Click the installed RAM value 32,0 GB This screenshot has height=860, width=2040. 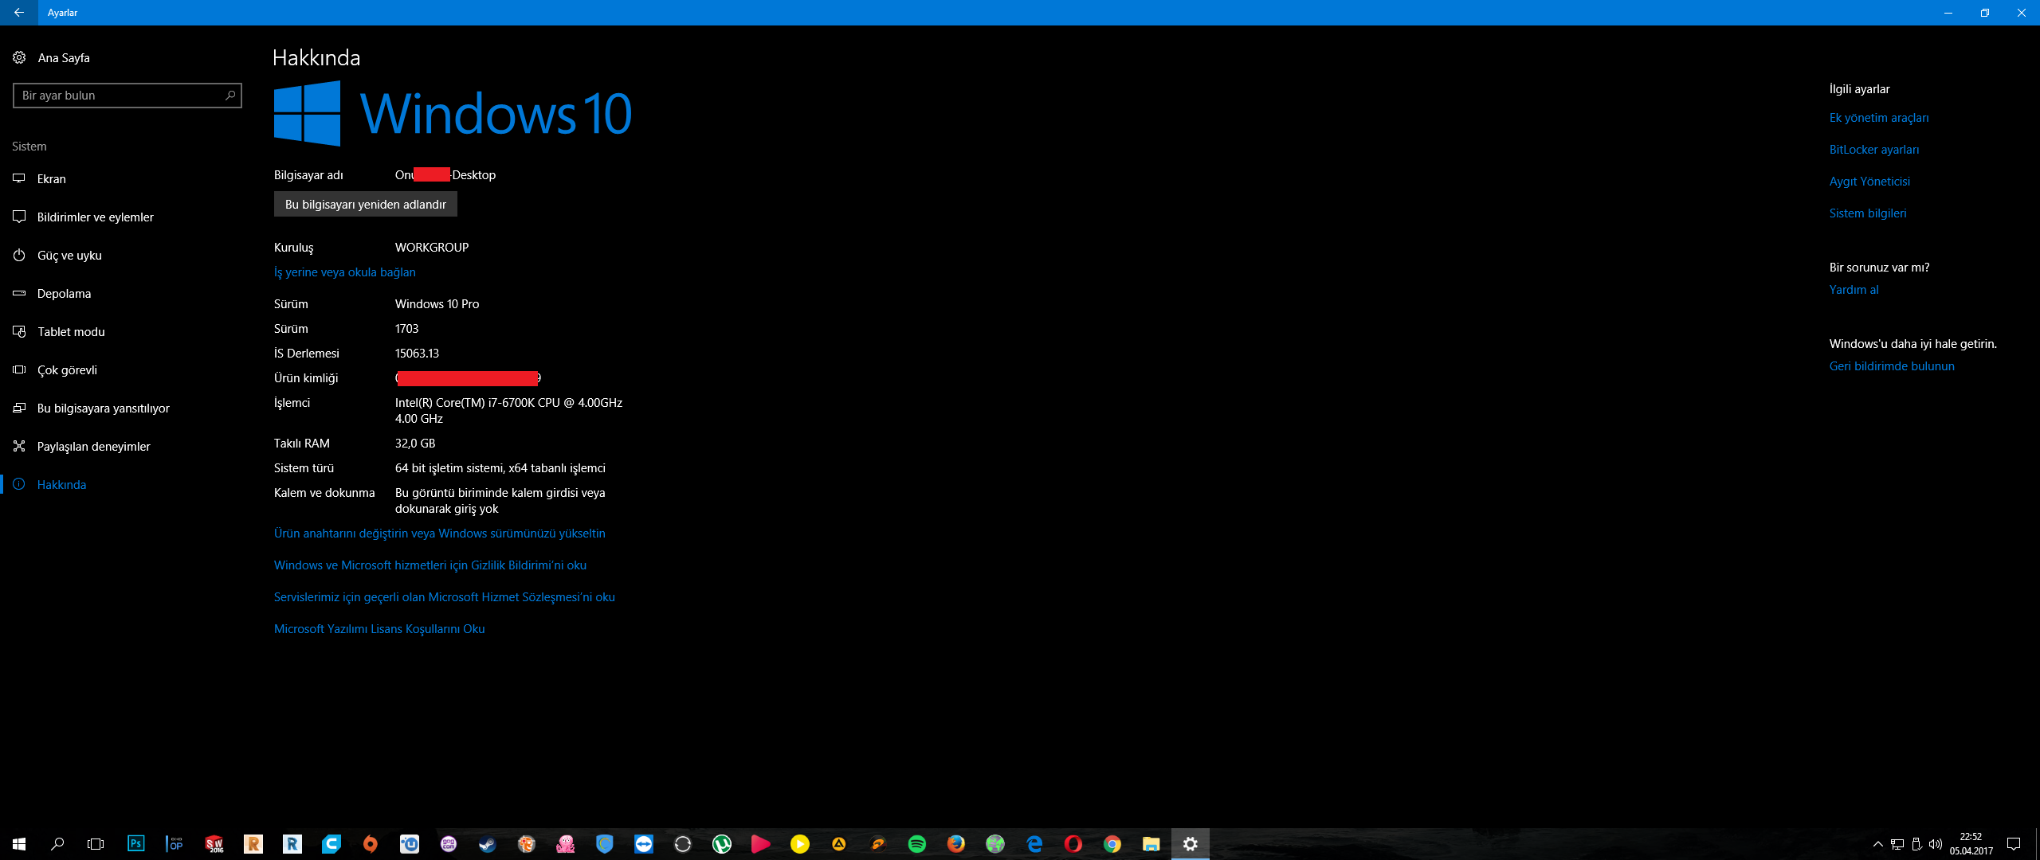pyautogui.click(x=415, y=444)
